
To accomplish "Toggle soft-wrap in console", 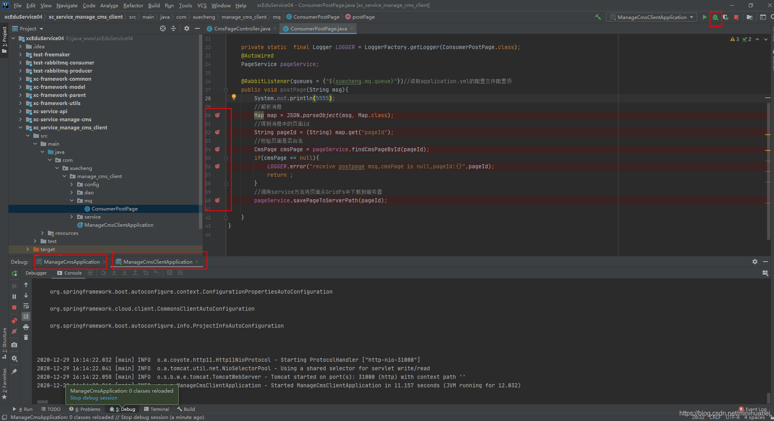I will click(26, 306).
